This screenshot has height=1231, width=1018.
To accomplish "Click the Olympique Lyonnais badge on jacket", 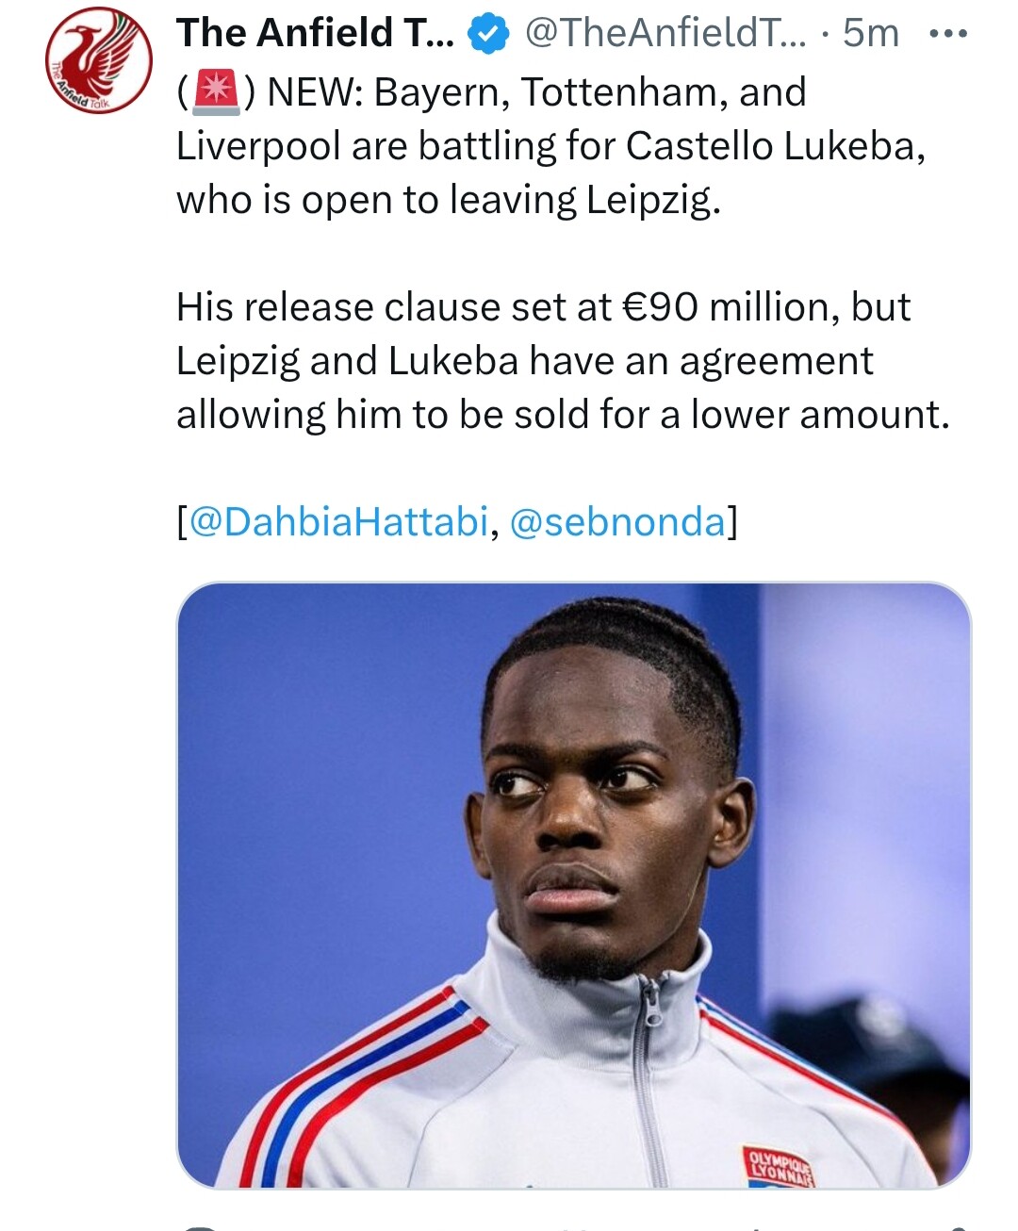I will point(780,1166).
